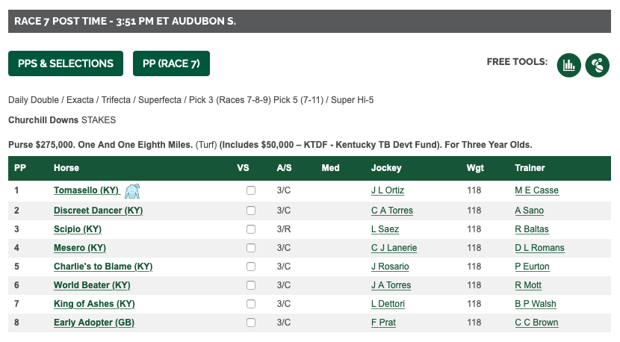Click the PP (RACE 7) button

click(171, 63)
